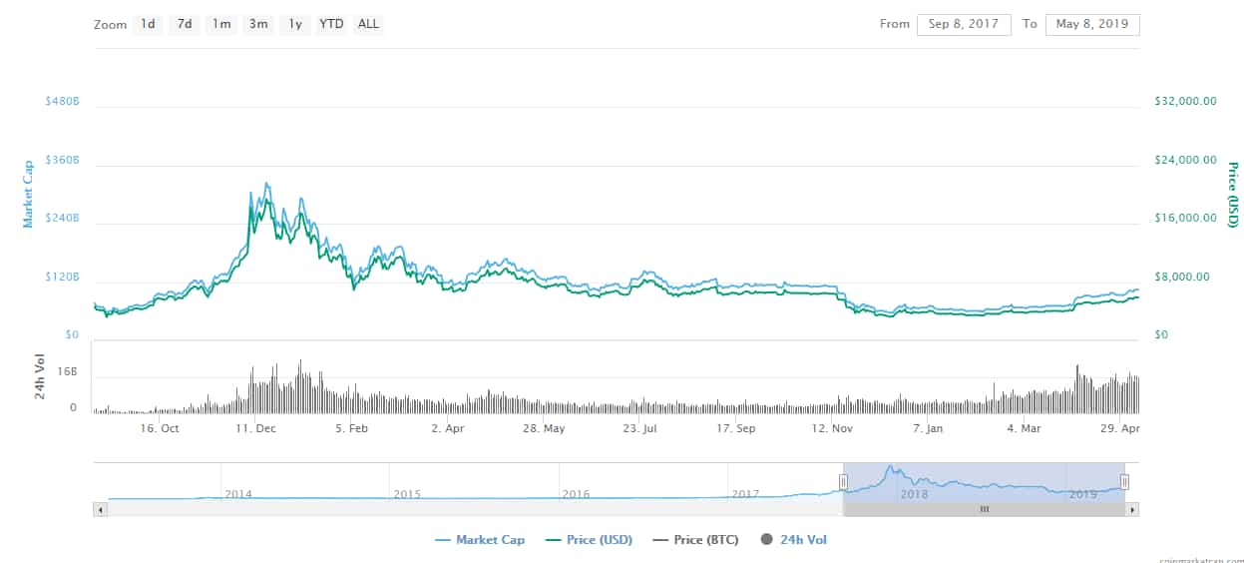Viewport: 1244px width, 563px height.
Task: Click the 11. Dec x-axis label
Action: click(255, 428)
